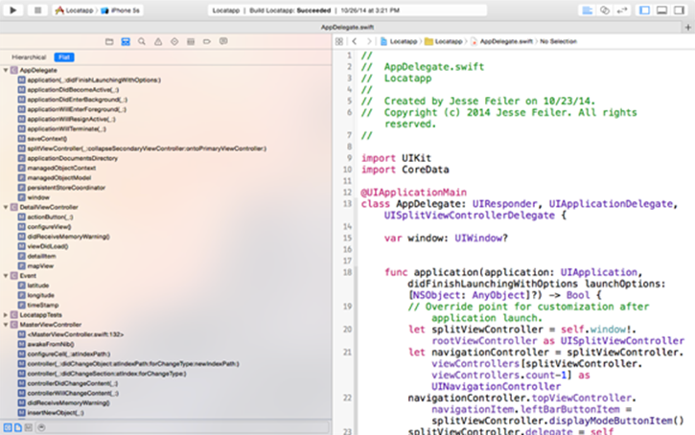Expand the LocatappTests disclosure triangle
This screenshot has height=435, width=695.
[x=6, y=315]
